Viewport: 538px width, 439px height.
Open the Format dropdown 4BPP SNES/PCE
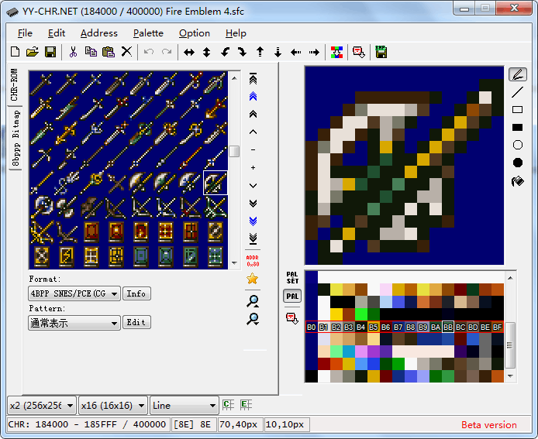pos(74,293)
